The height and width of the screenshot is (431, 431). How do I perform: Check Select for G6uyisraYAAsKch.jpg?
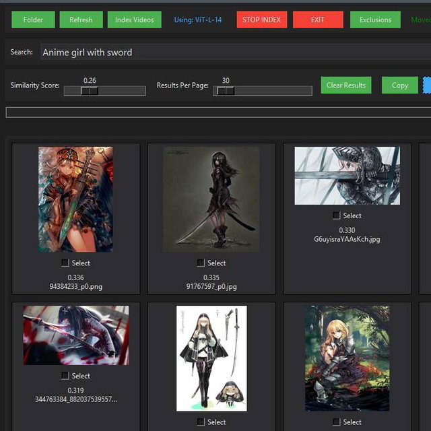(x=337, y=215)
